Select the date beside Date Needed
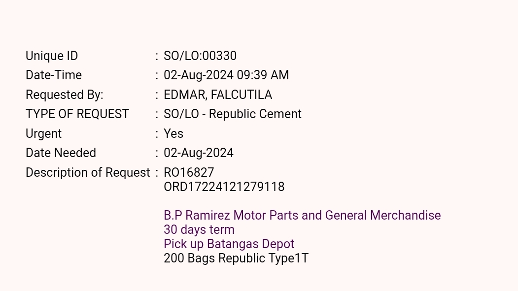518x291 pixels. pyautogui.click(x=199, y=153)
